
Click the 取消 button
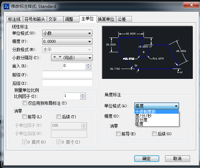(x=177, y=158)
